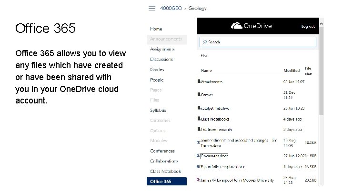Click Word icon beside ammendments document
Screen dimensions: 343x193
[198, 142]
